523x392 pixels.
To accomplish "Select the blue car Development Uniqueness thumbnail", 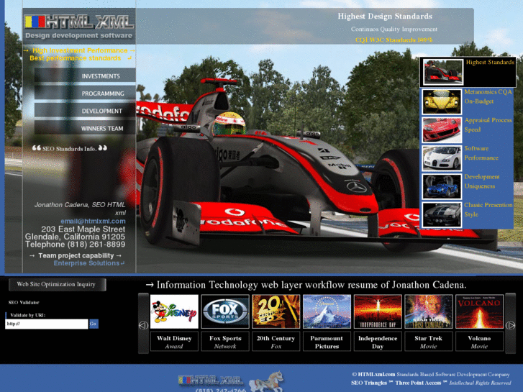I will [x=442, y=186].
